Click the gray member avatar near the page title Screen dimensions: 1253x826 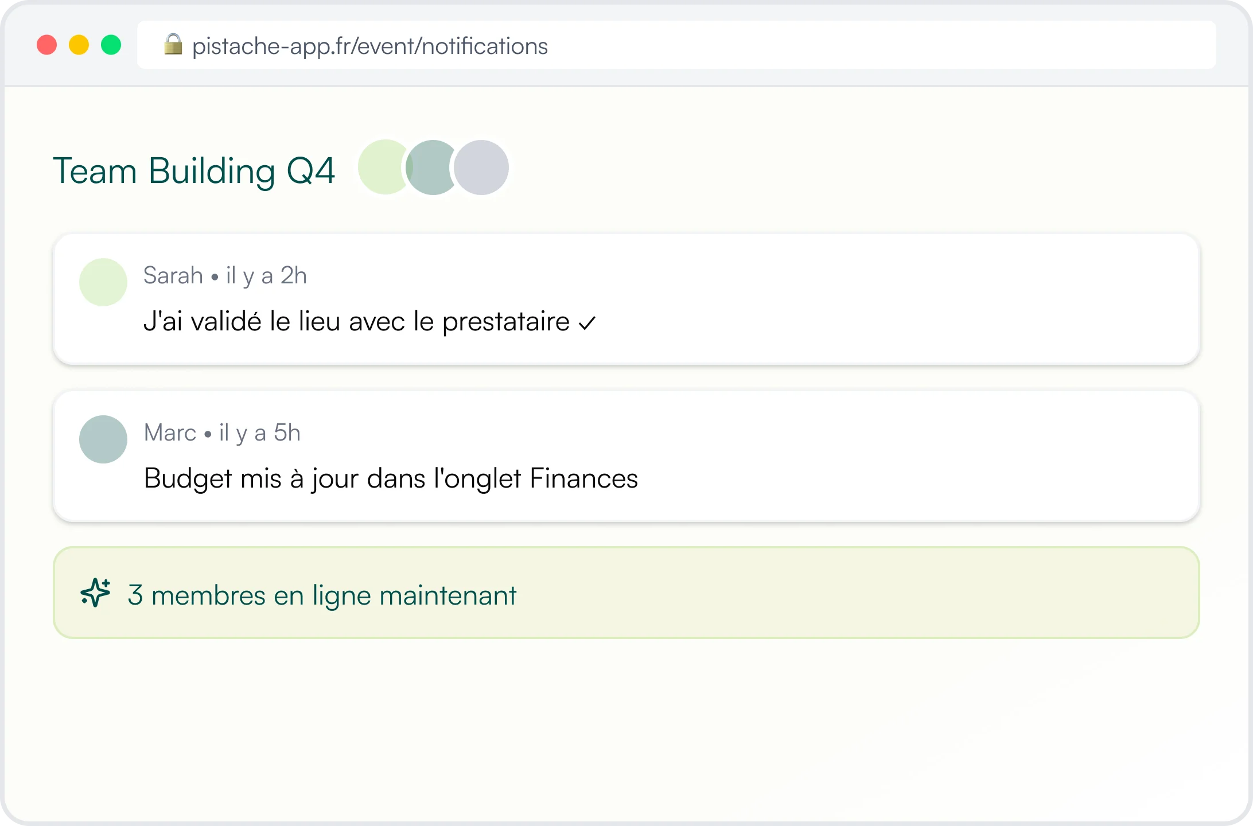click(x=481, y=167)
